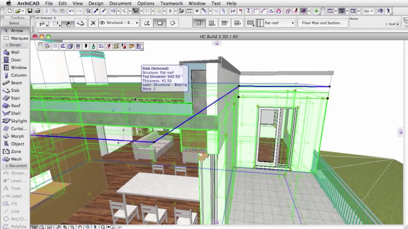The height and width of the screenshot is (229, 408).
Task: Open the Apple menu
Action: click(x=9, y=3)
